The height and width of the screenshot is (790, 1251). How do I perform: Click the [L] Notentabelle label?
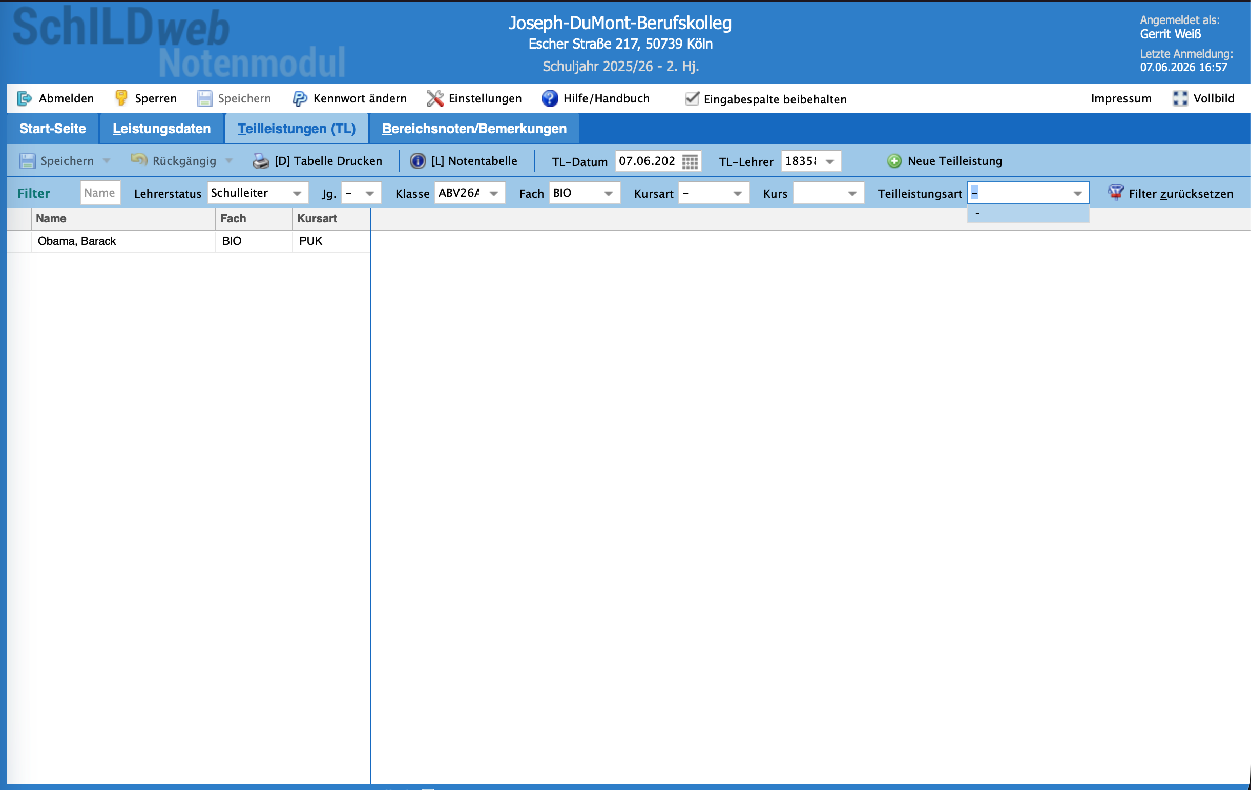[x=474, y=161]
